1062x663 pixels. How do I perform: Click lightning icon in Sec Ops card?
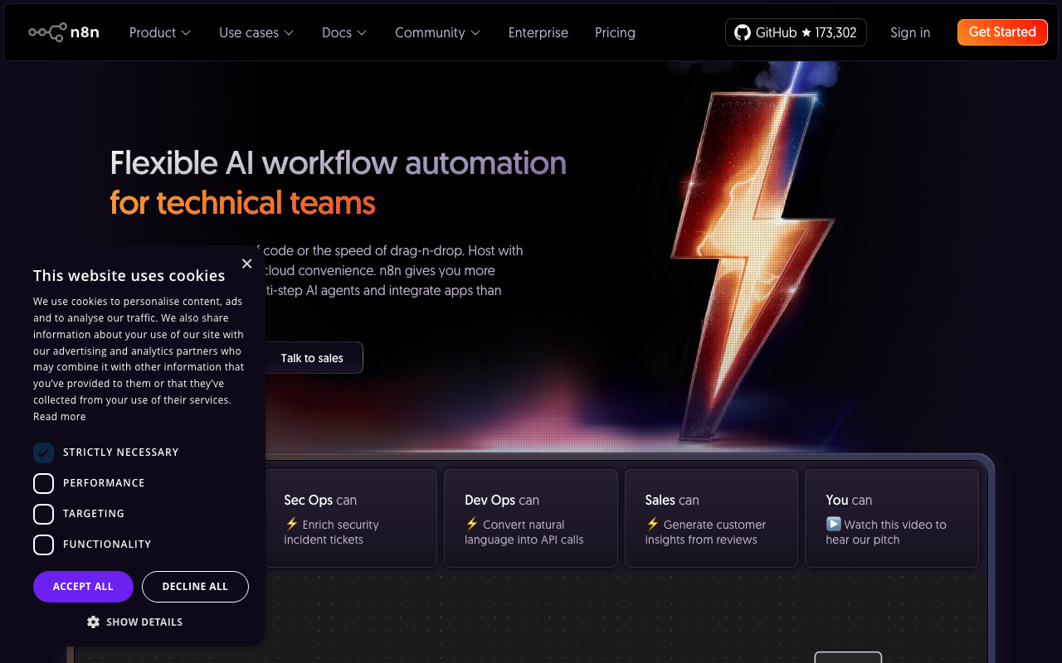coord(291,524)
